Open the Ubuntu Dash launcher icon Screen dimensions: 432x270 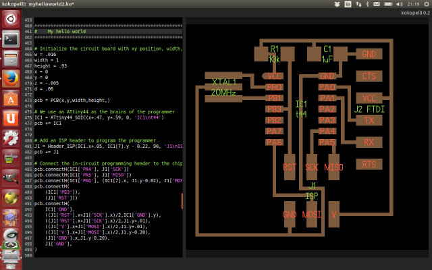click(x=11, y=19)
